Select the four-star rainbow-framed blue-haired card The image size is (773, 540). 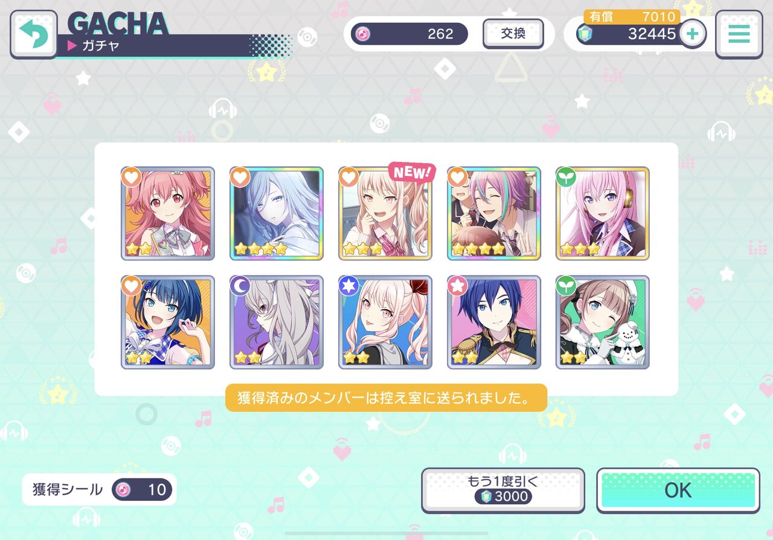tap(277, 214)
